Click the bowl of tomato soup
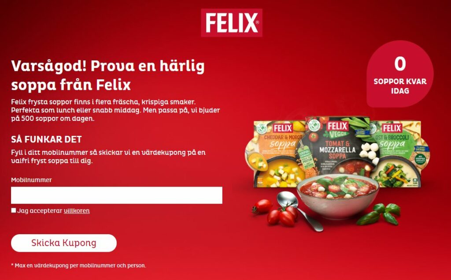Screen dimensions: 451x280 (338, 196)
